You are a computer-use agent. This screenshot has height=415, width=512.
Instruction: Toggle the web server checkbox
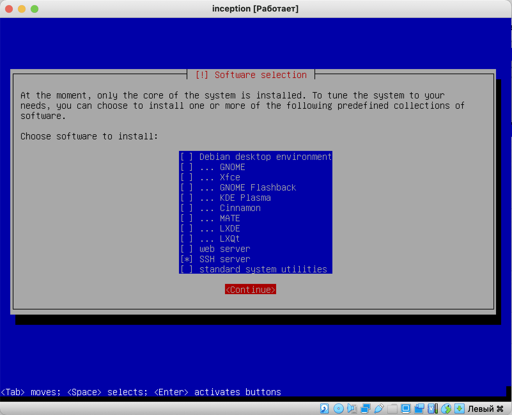pos(187,249)
